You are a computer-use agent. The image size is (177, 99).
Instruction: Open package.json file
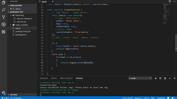[x=21, y=35]
